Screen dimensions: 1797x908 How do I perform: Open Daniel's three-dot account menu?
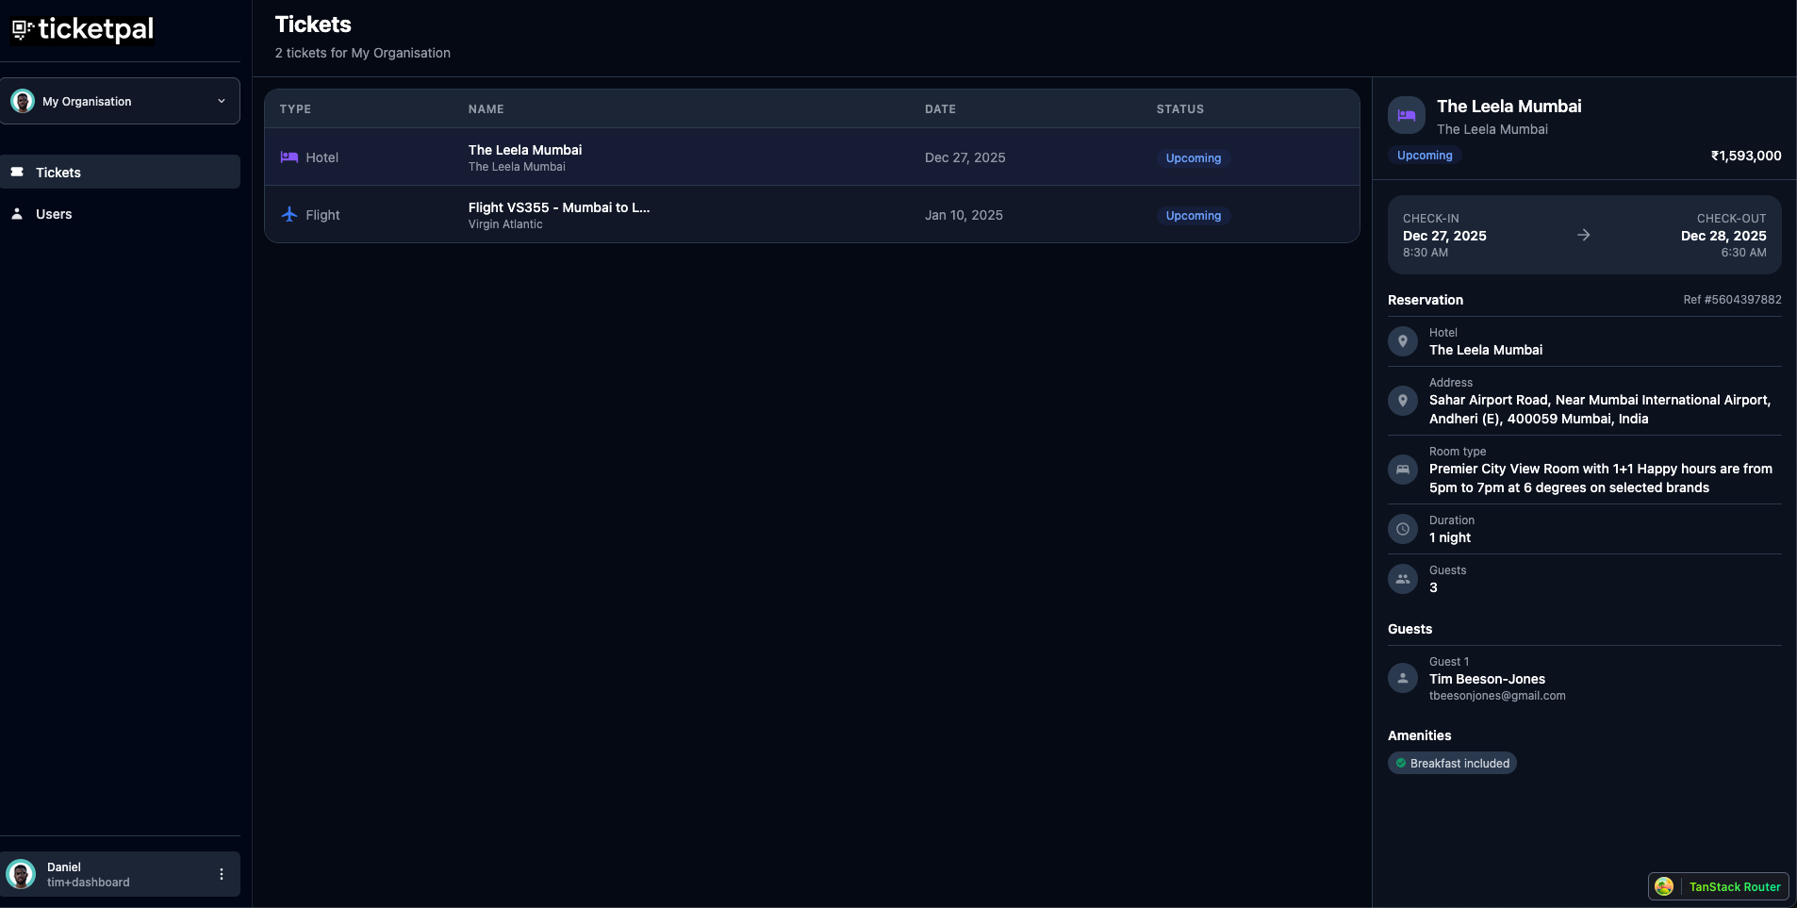pos(221,874)
